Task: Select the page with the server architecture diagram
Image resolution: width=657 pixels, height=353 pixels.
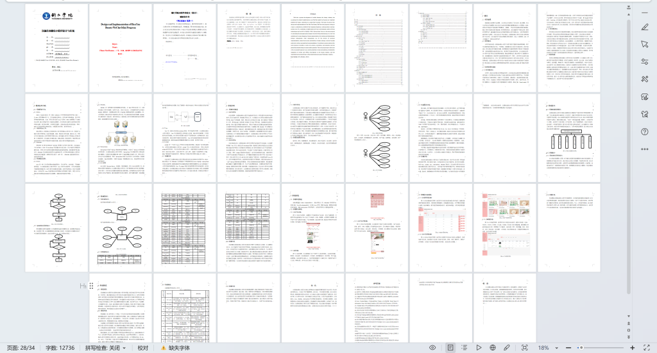Action: coord(121,138)
